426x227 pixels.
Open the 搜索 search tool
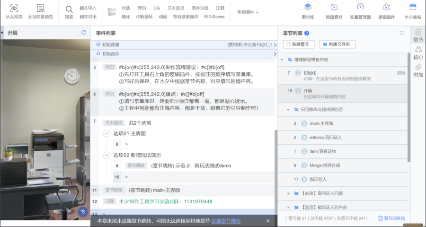[69, 9]
